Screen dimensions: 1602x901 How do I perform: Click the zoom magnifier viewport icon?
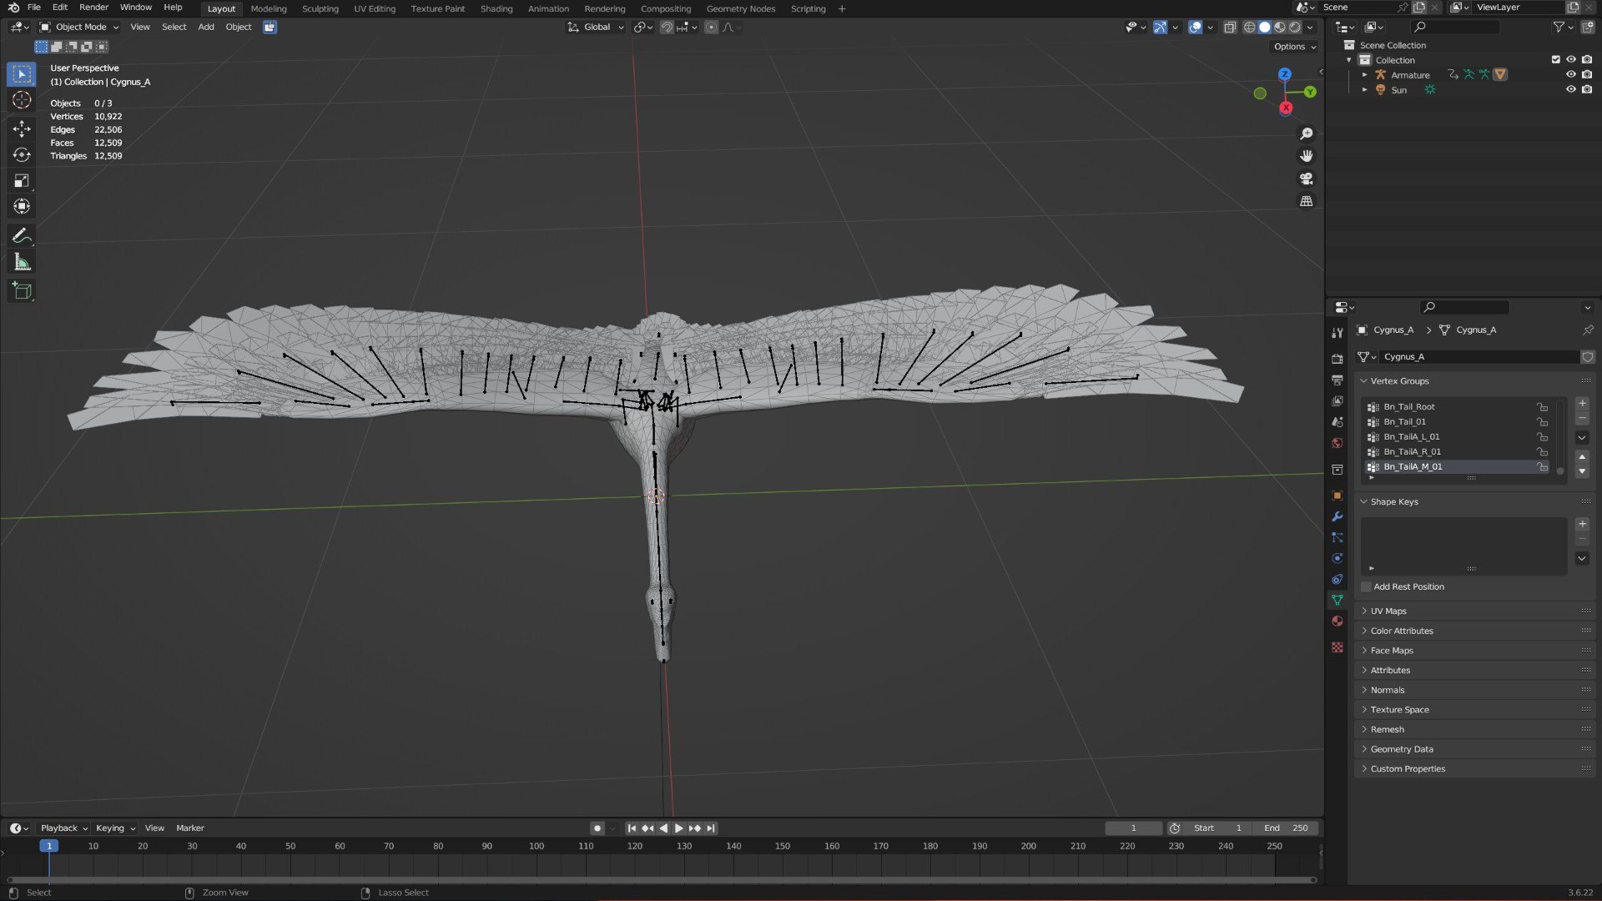pos(1307,133)
